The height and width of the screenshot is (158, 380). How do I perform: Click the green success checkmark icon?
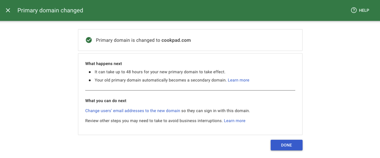click(x=89, y=40)
